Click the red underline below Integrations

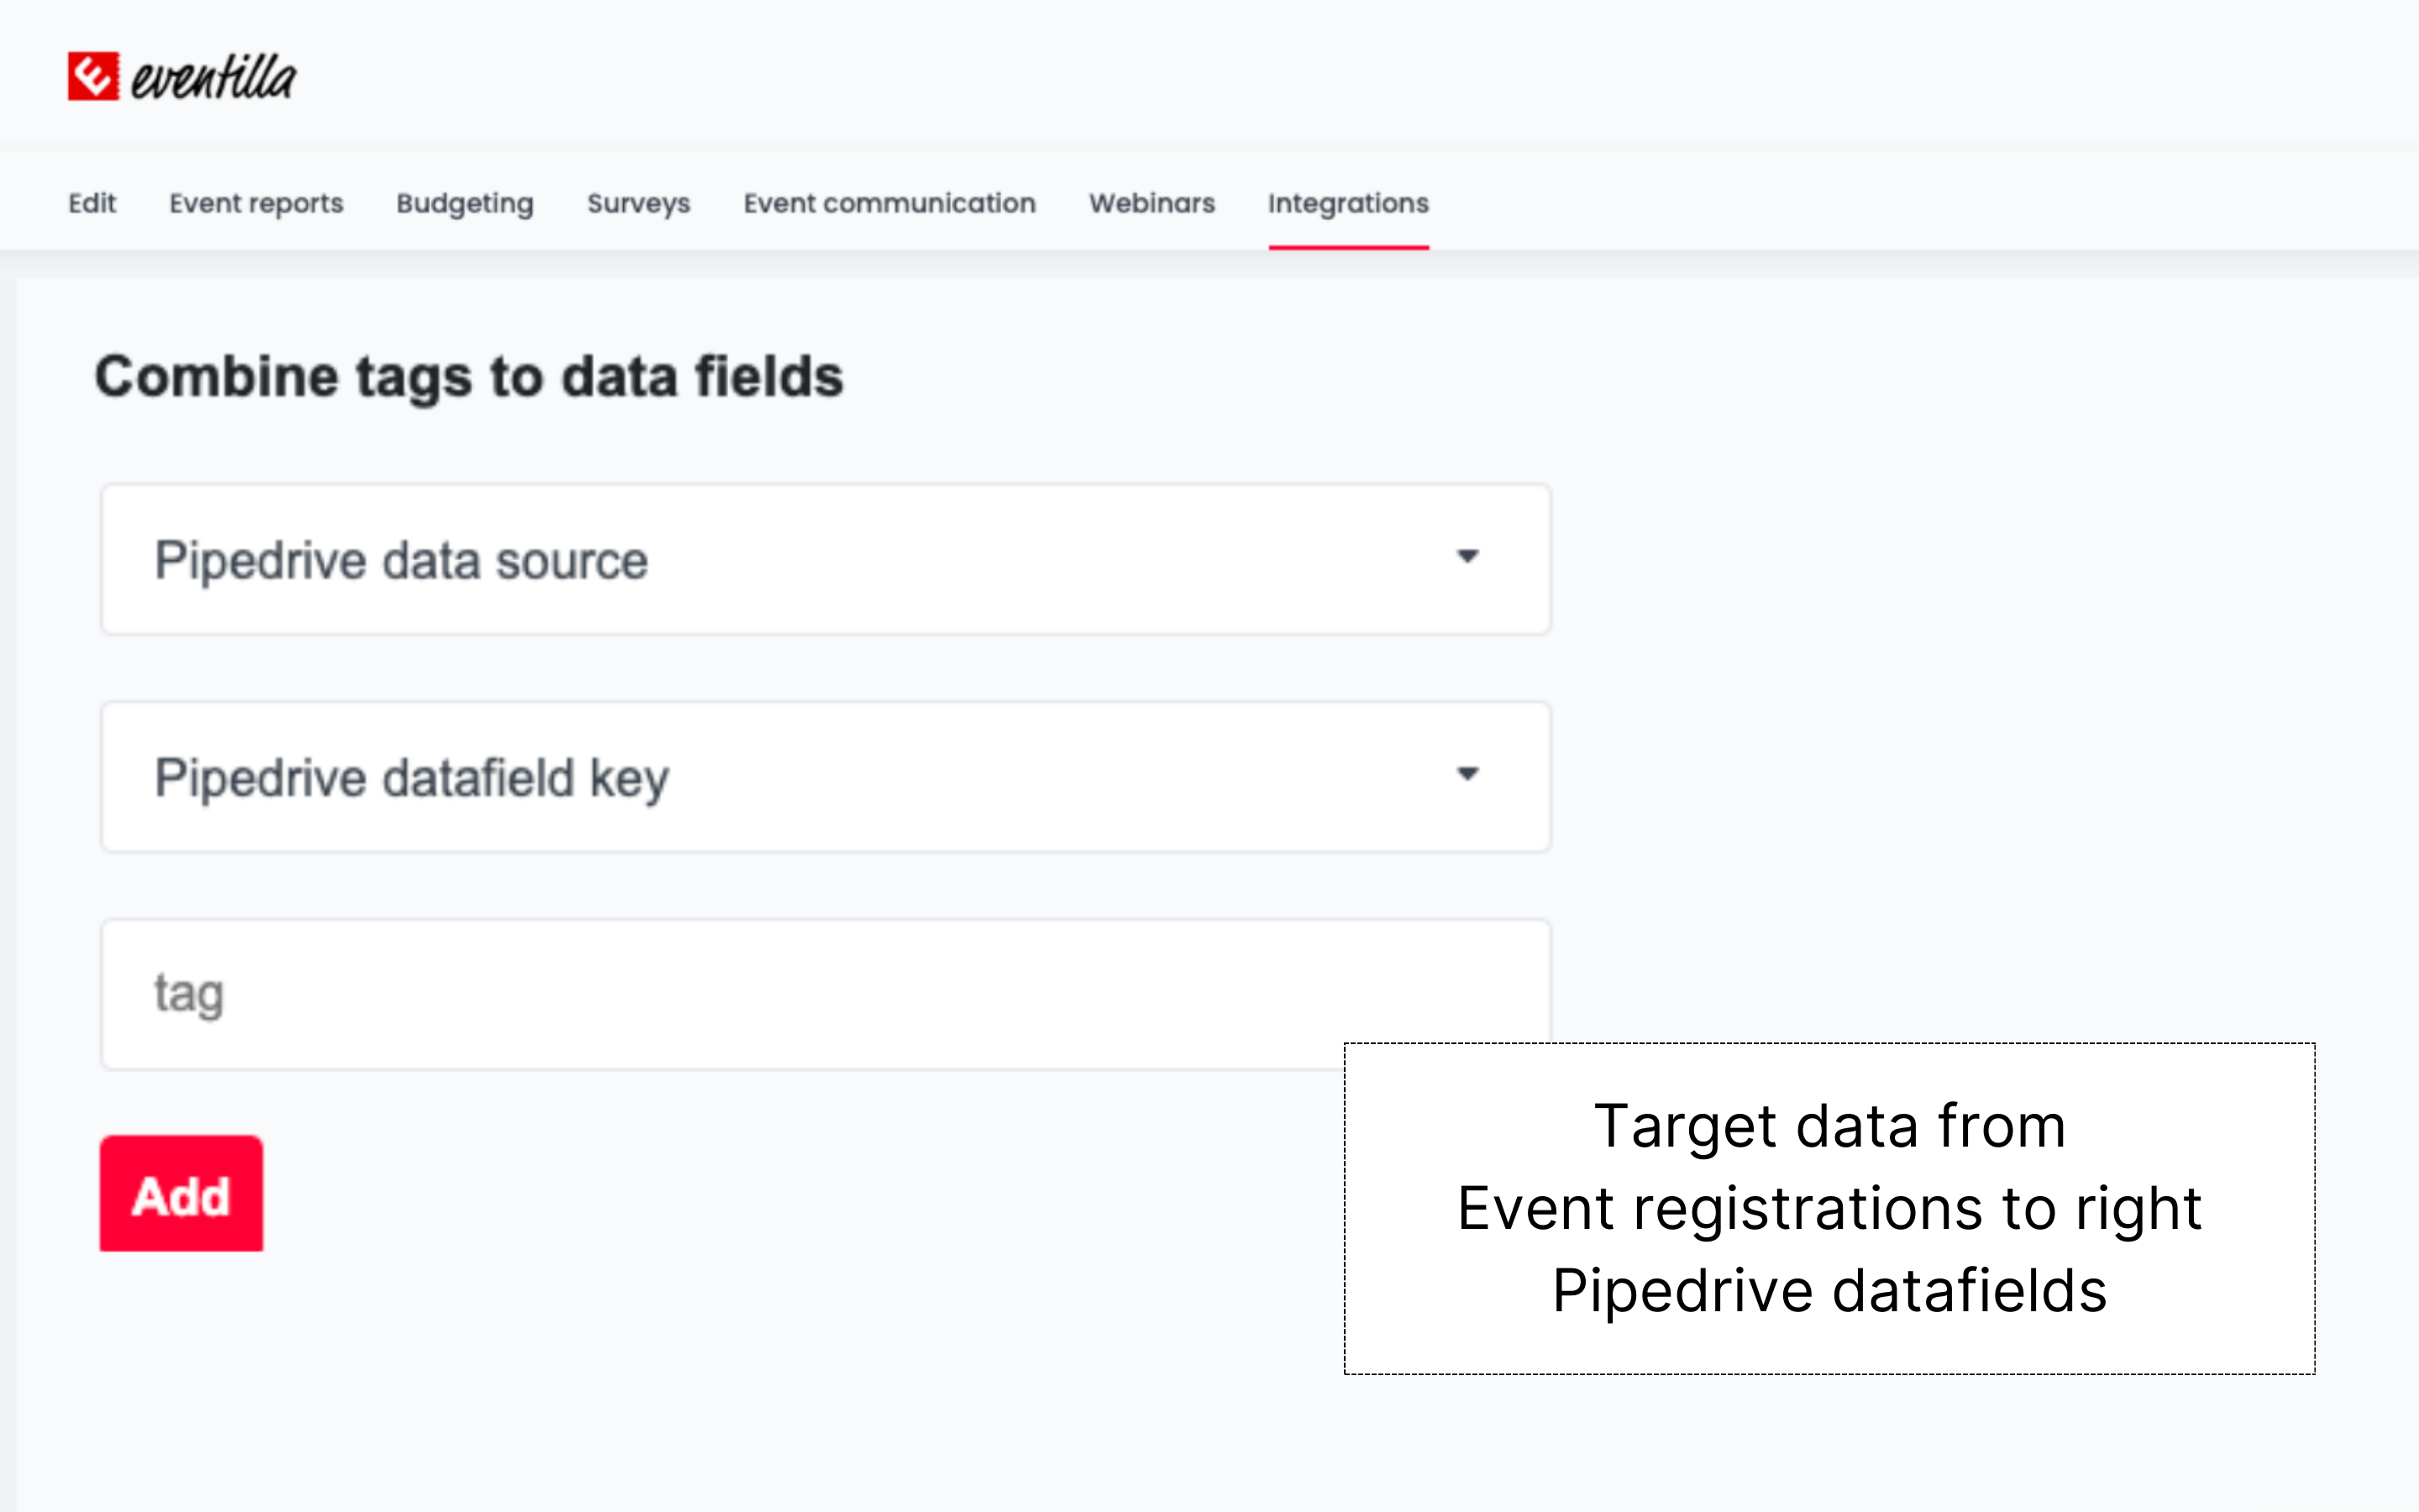coord(1347,246)
